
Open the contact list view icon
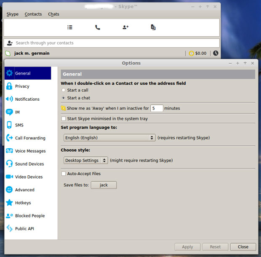coord(70,27)
